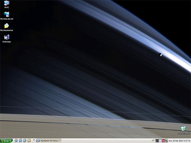This screenshot has height=143, width=191.
Task: Open the Bolsa de Mierda recycle bin
Action: pyautogui.click(x=183, y=128)
